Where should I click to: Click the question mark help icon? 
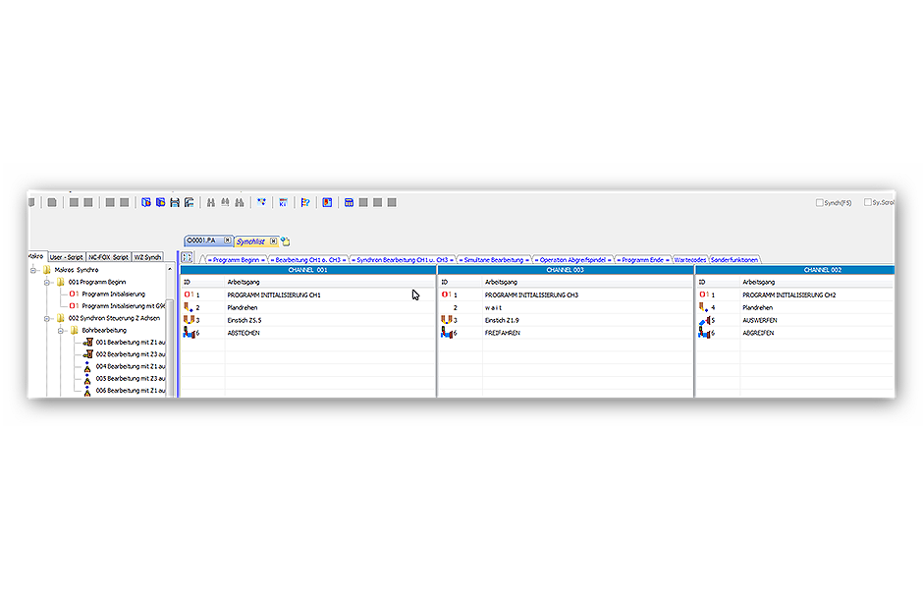[x=305, y=202]
